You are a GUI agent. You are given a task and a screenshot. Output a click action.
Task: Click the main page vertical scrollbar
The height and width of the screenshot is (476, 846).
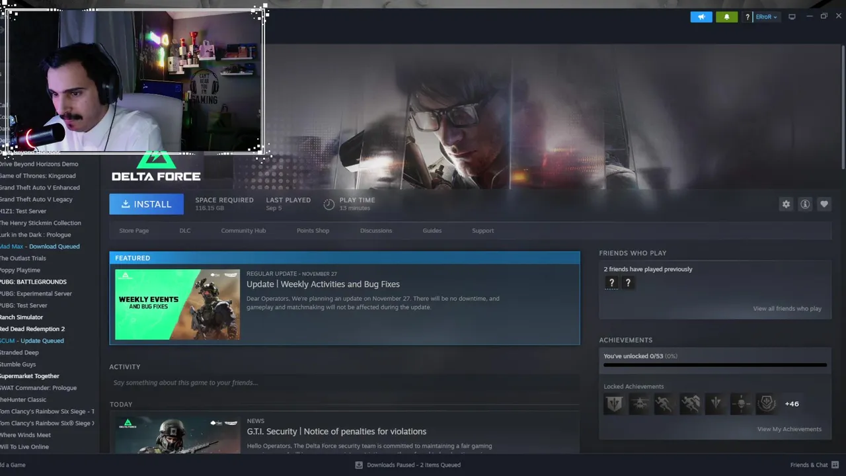pos(843,106)
